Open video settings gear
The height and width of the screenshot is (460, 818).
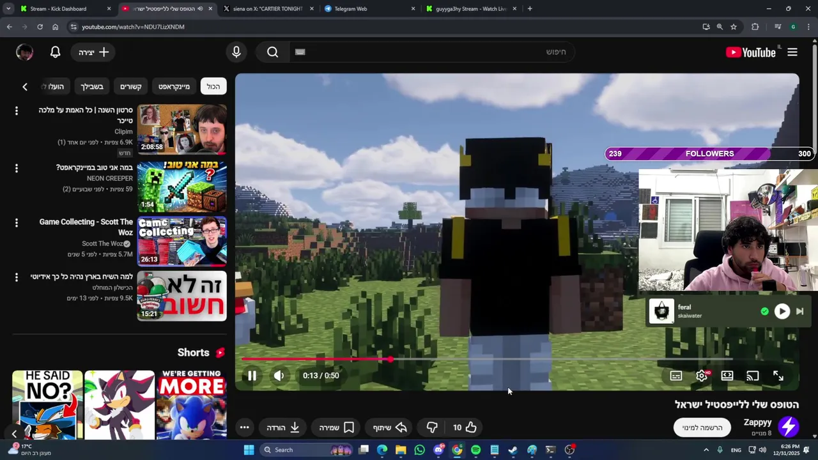click(x=702, y=376)
